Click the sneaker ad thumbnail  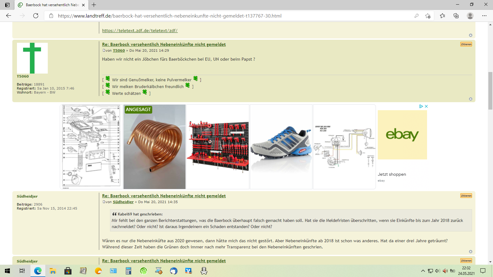click(x=281, y=147)
